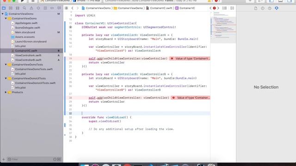Click the add button at navigator bottom
The image size is (296, 166).
click(x=3, y=160)
